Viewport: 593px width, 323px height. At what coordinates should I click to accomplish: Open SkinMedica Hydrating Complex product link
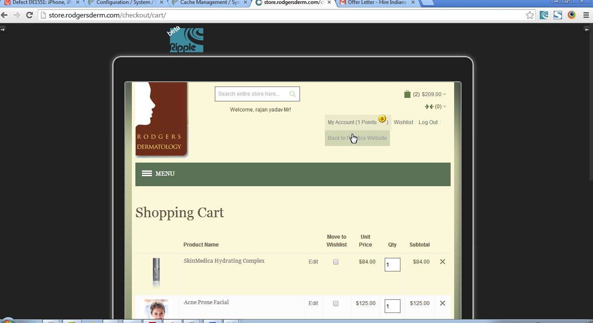224,261
